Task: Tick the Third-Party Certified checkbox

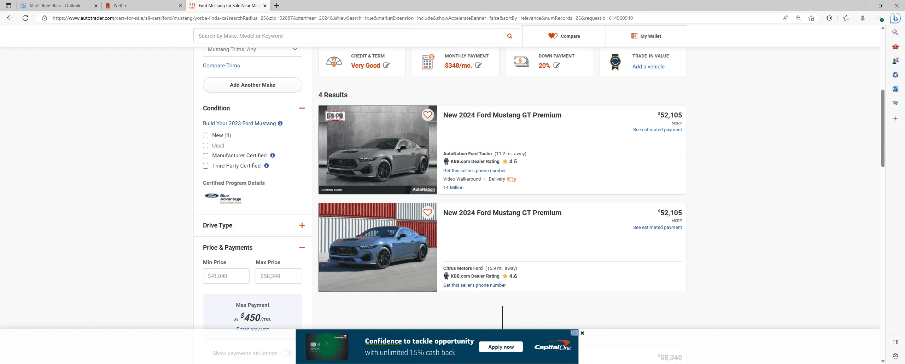Action: click(x=205, y=166)
